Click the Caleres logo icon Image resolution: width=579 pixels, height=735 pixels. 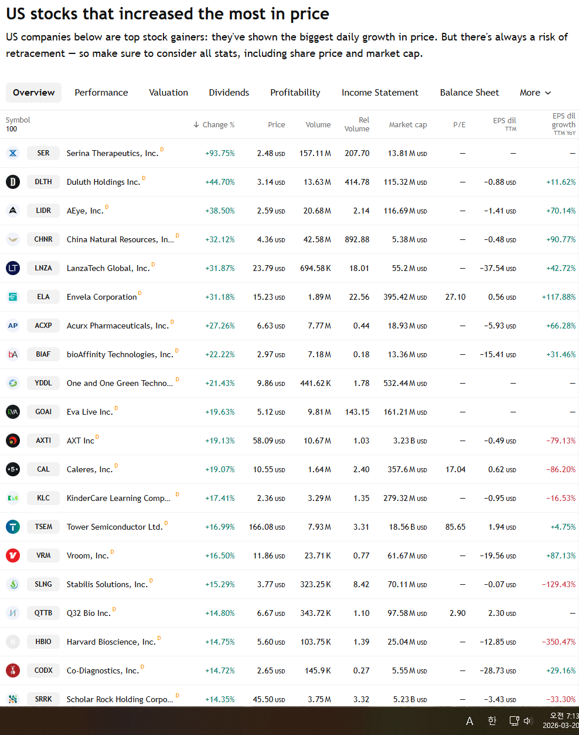pos(13,469)
